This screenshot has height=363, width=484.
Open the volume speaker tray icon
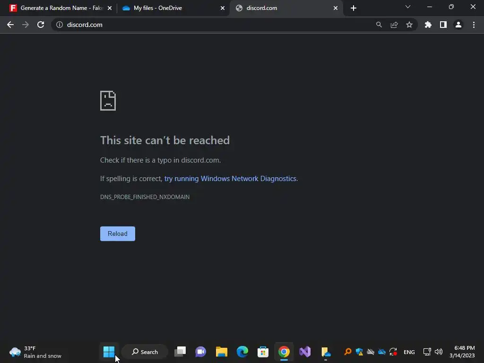[x=438, y=352]
